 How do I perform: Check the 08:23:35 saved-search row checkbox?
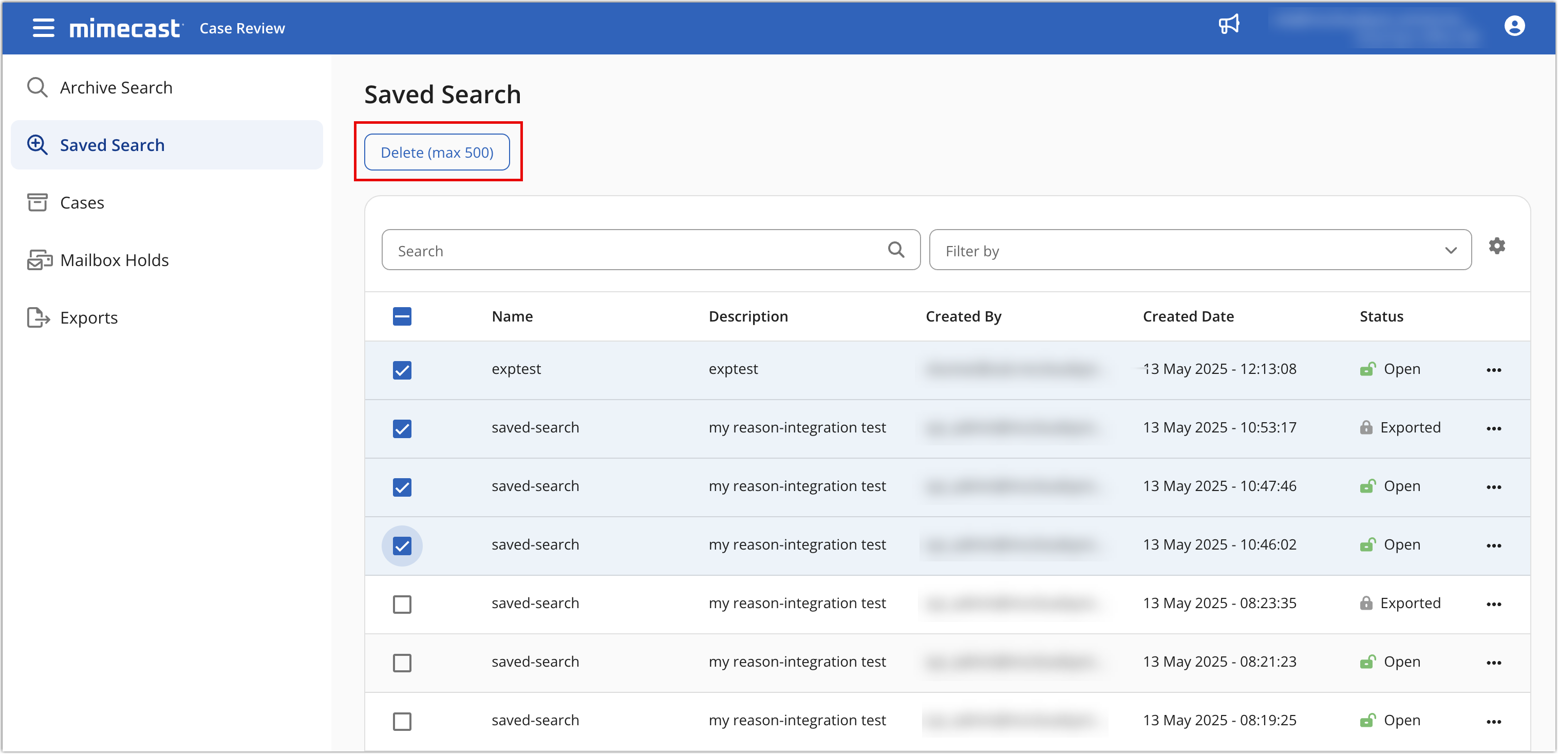click(x=402, y=604)
